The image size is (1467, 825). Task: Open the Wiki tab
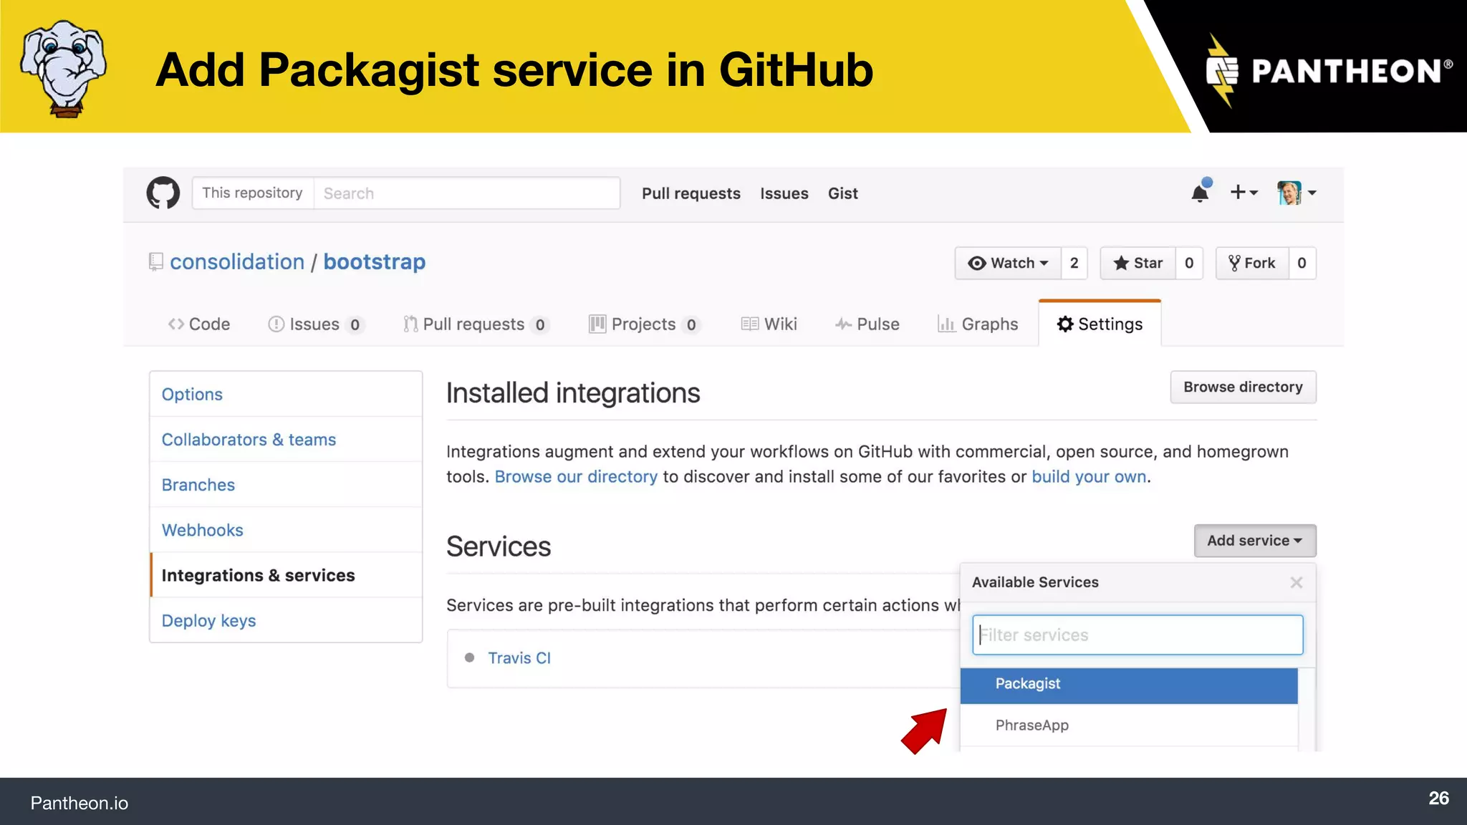769,324
